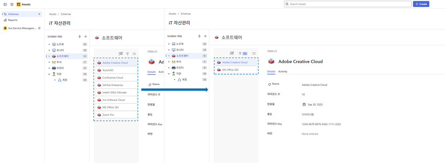Screen dimensions: 446x163
Task: Add an object type with the SCHEMA TREE plus in the unfiltered view
Action: (86, 37)
